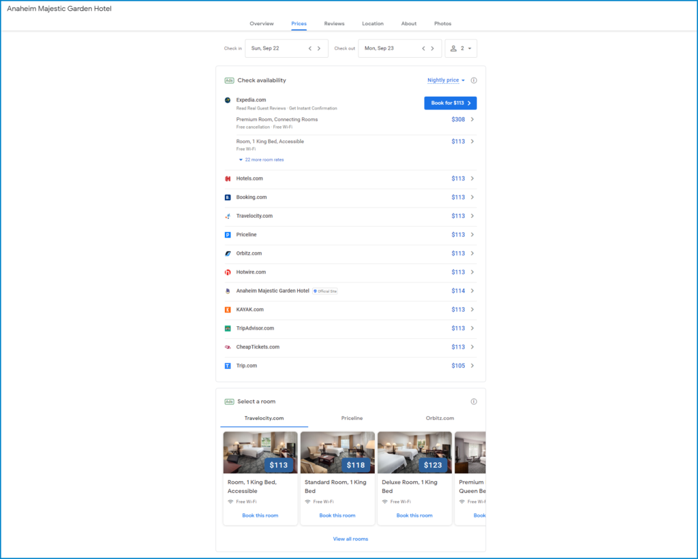The image size is (698, 559).
Task: Click the Official Site badge
Action: click(x=325, y=291)
